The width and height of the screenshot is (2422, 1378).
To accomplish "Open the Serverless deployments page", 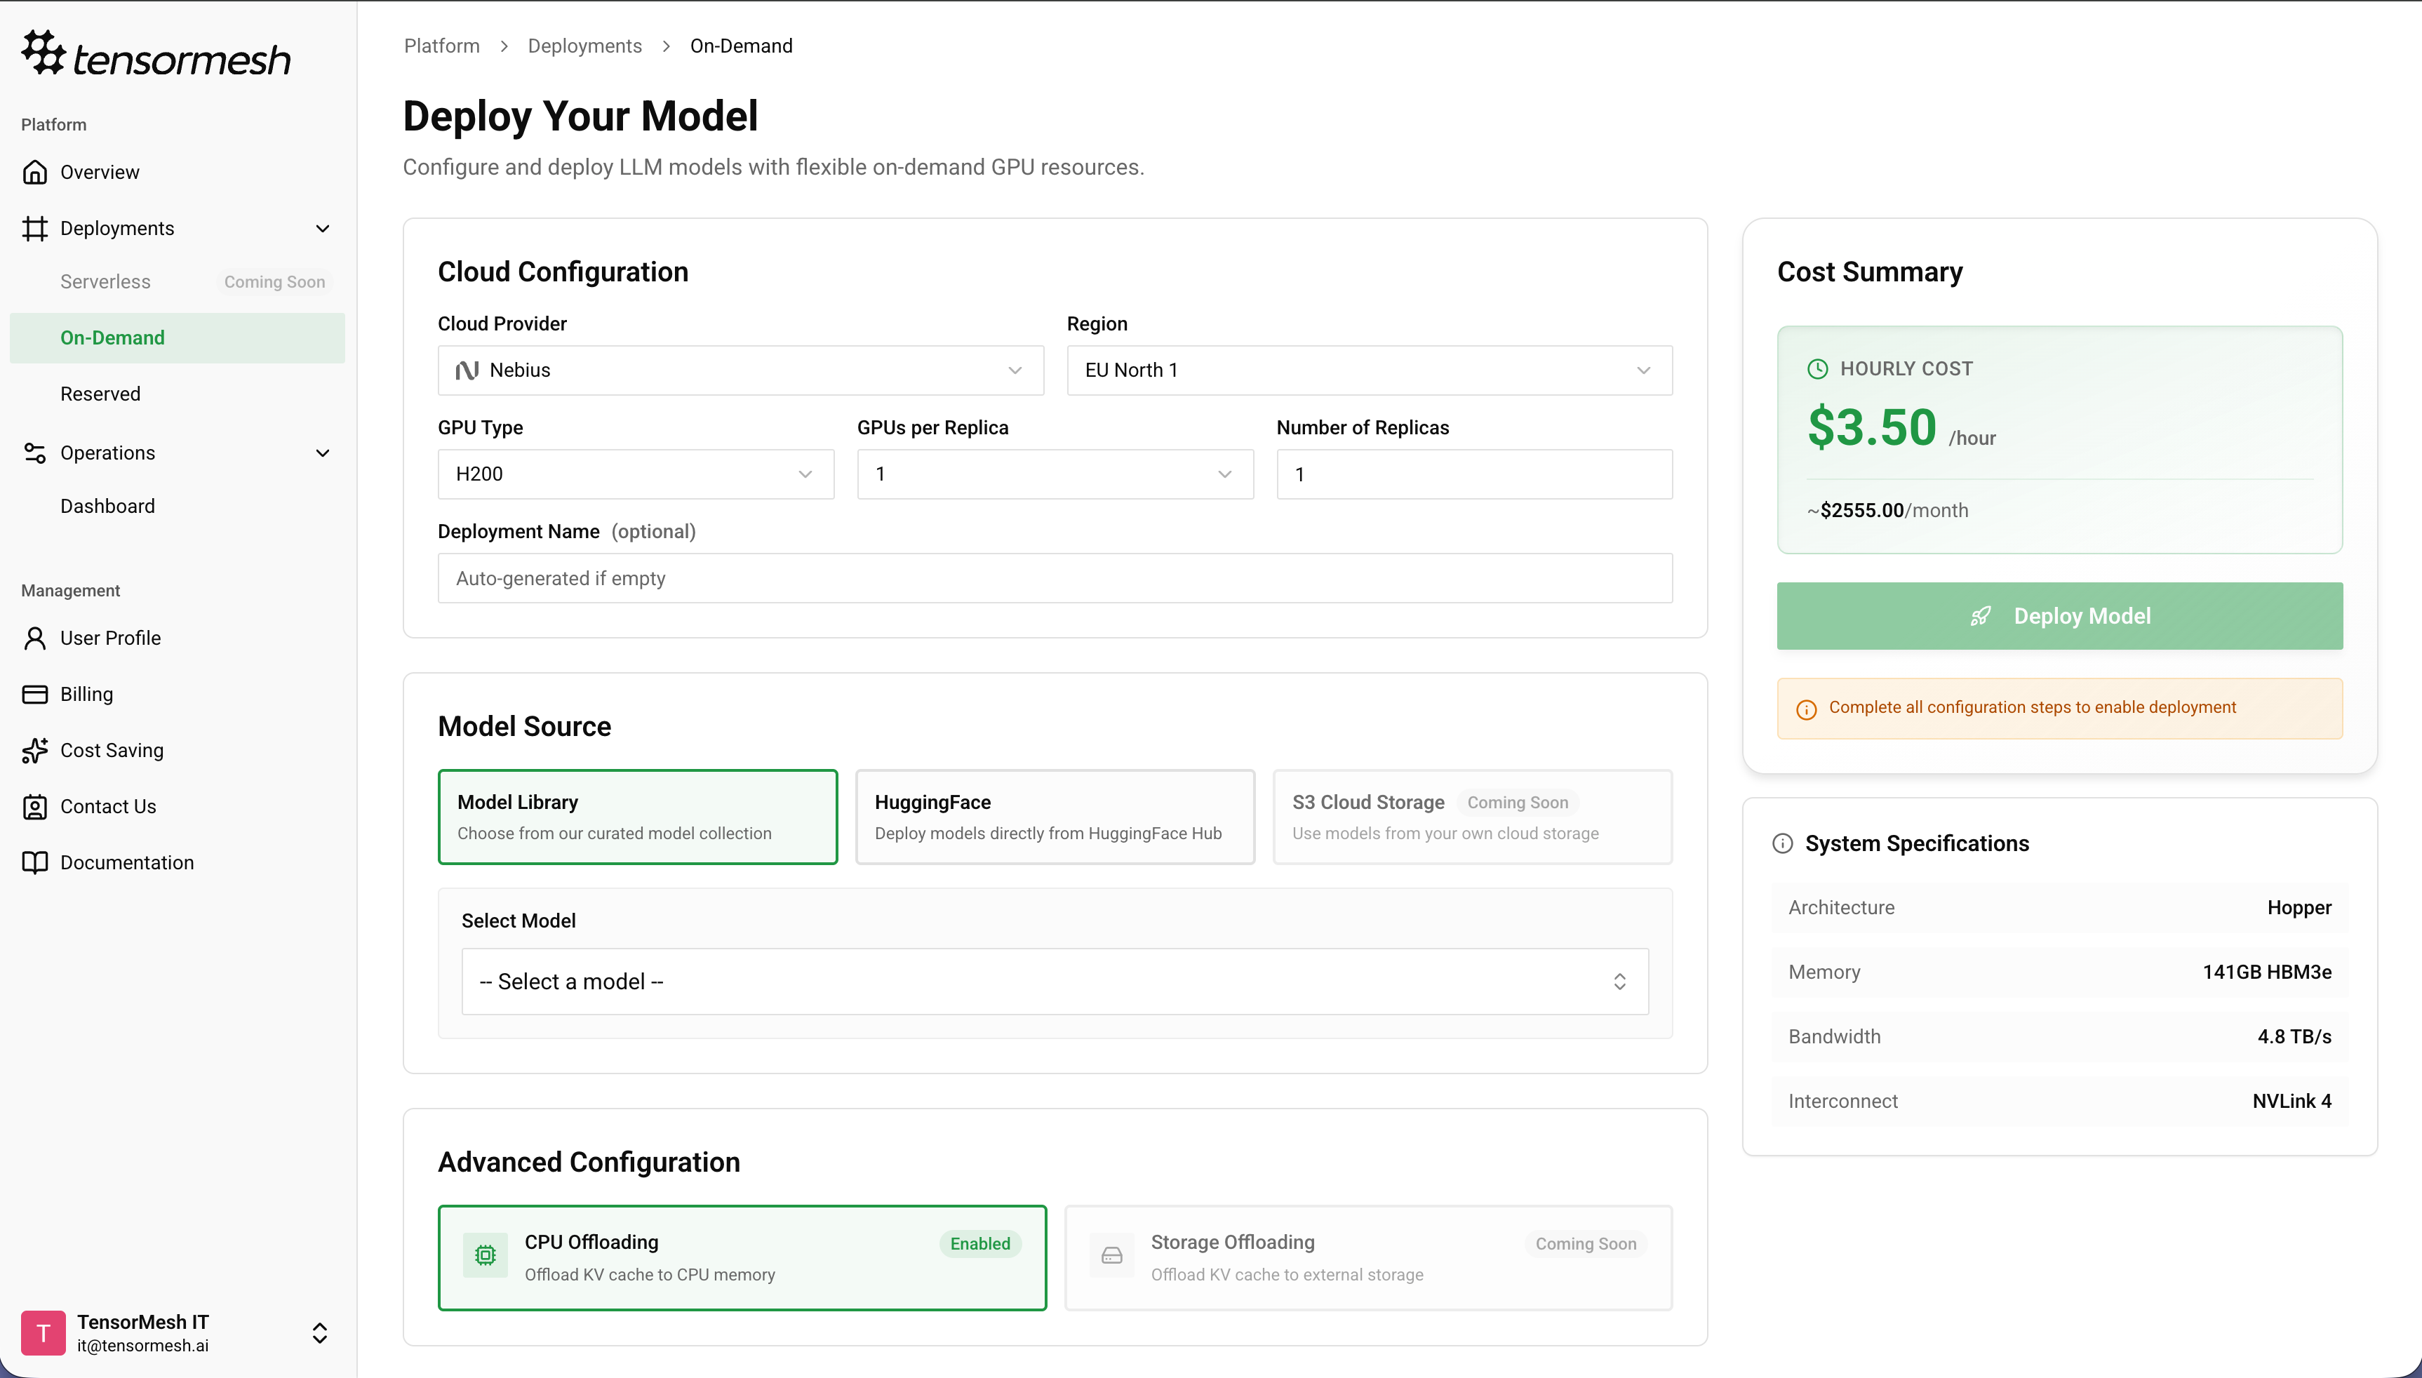I will [105, 281].
